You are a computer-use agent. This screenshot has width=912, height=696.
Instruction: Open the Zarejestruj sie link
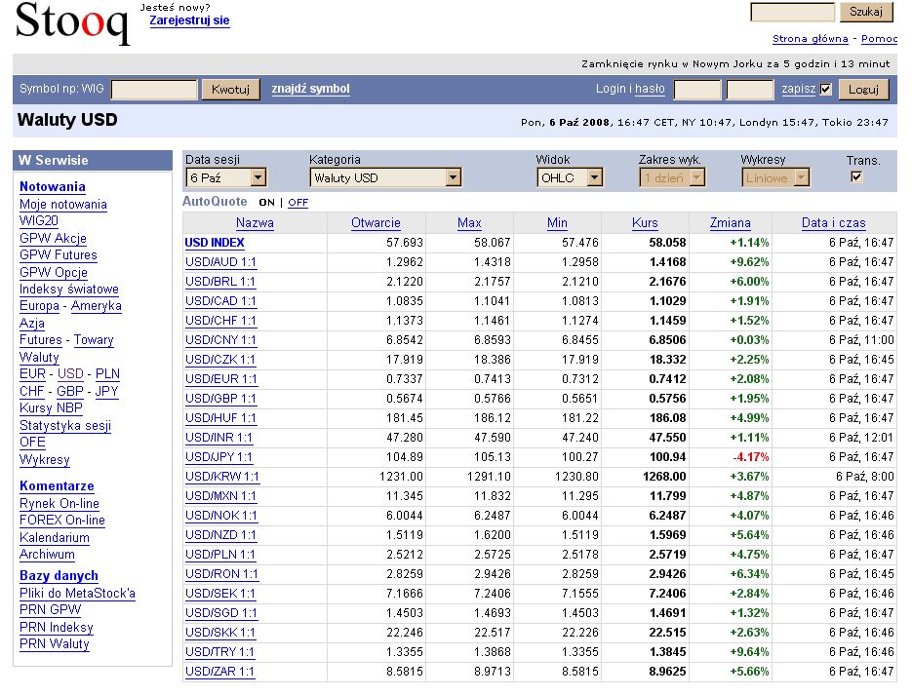point(189,20)
